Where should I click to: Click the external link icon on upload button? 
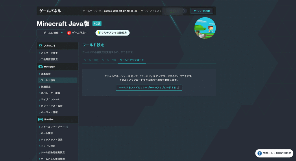tap(178, 88)
